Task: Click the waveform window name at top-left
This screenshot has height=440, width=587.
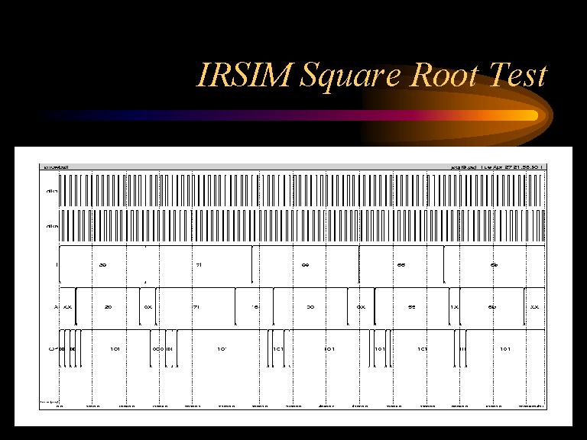Action: click(x=57, y=166)
